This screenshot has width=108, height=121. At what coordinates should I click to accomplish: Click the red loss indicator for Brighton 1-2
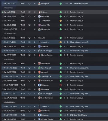(61, 85)
